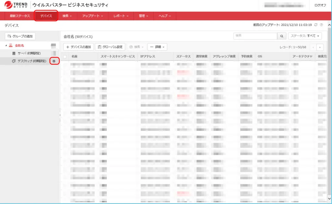The width and height of the screenshot is (332, 204).
Task: Go to next records page
Action: (x=320, y=47)
